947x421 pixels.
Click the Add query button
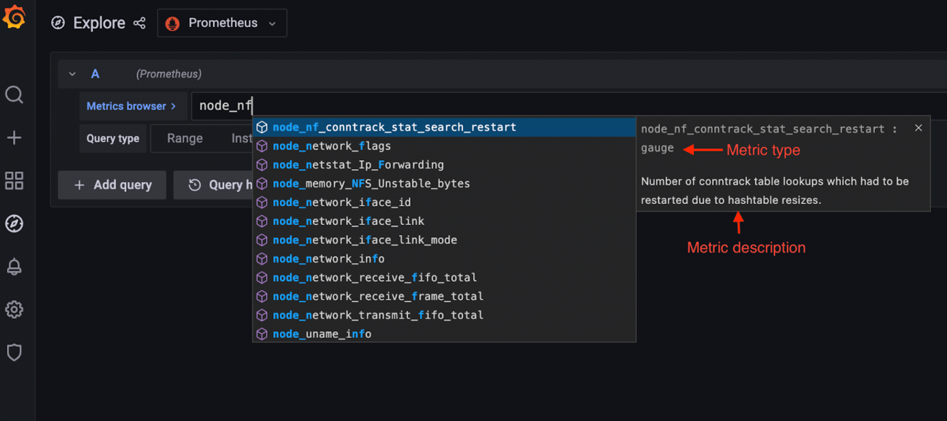click(112, 185)
